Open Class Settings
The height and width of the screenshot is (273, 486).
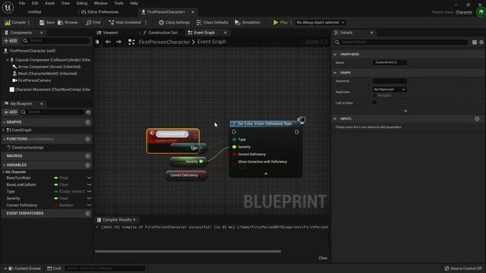(x=174, y=22)
